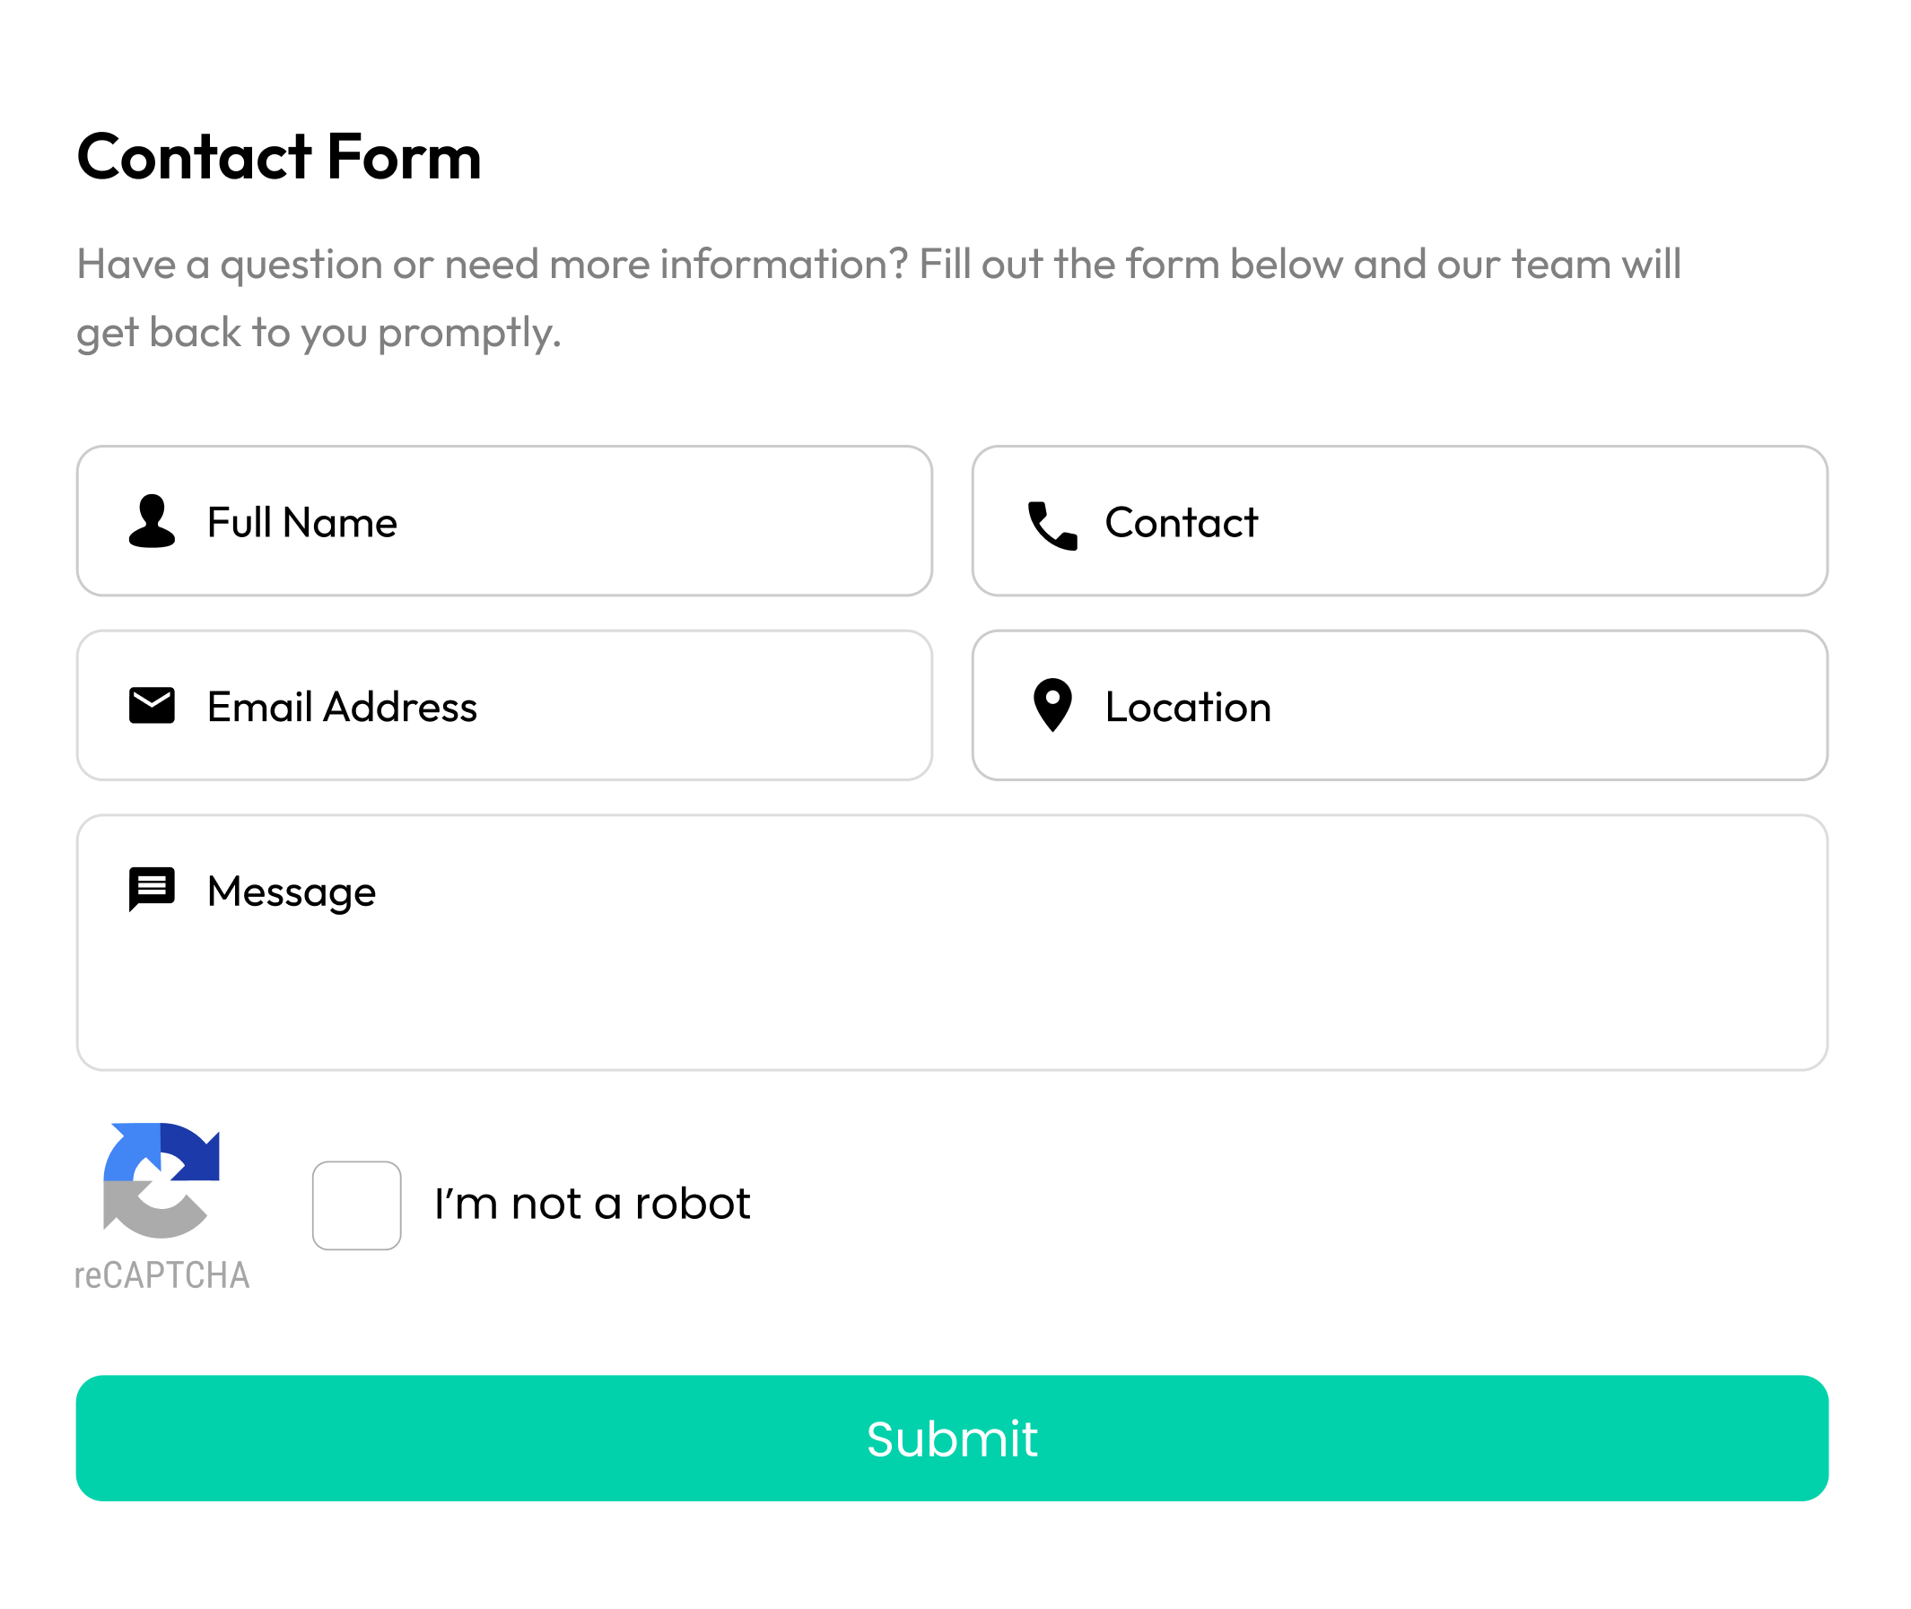Click the person icon in Full Name field
The height and width of the screenshot is (1609, 1911).
click(x=153, y=521)
